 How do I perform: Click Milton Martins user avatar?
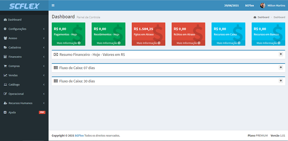262,5
